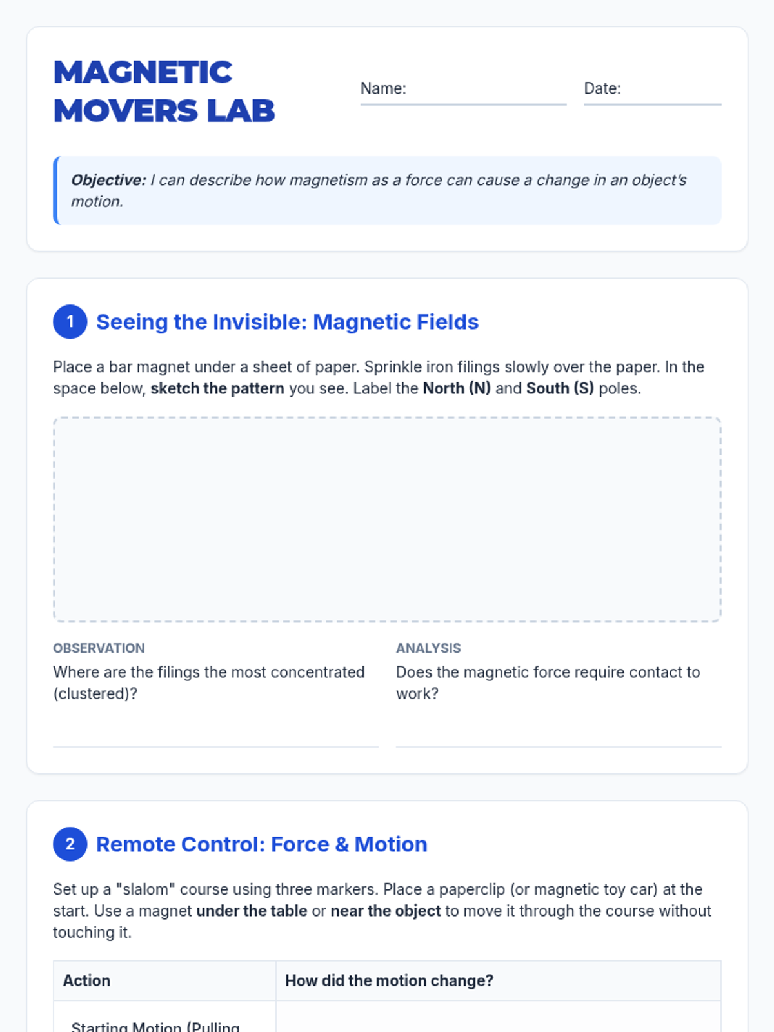Click the section 2 number badge

70,844
